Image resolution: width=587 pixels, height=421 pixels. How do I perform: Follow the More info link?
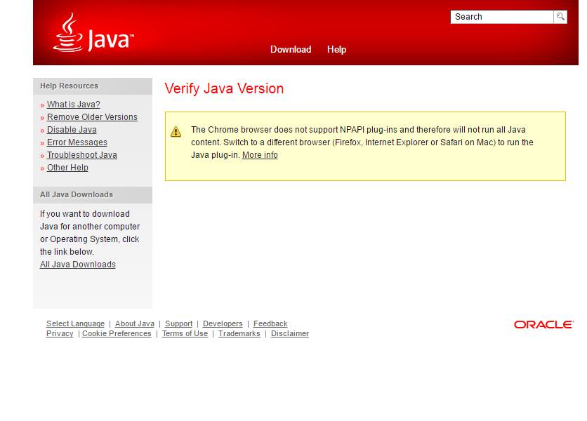coord(260,155)
